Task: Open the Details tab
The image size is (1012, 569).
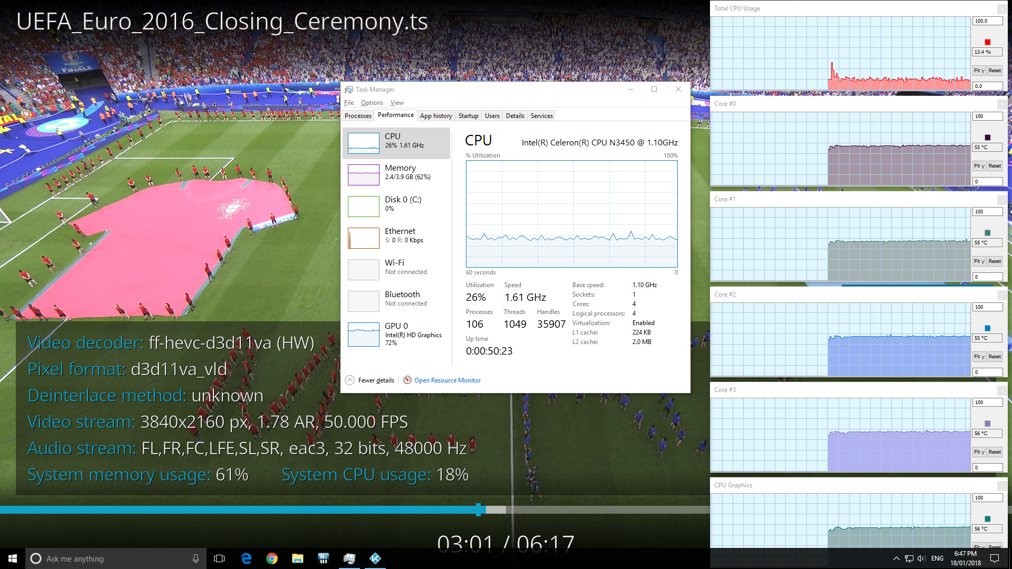Action: tap(515, 116)
